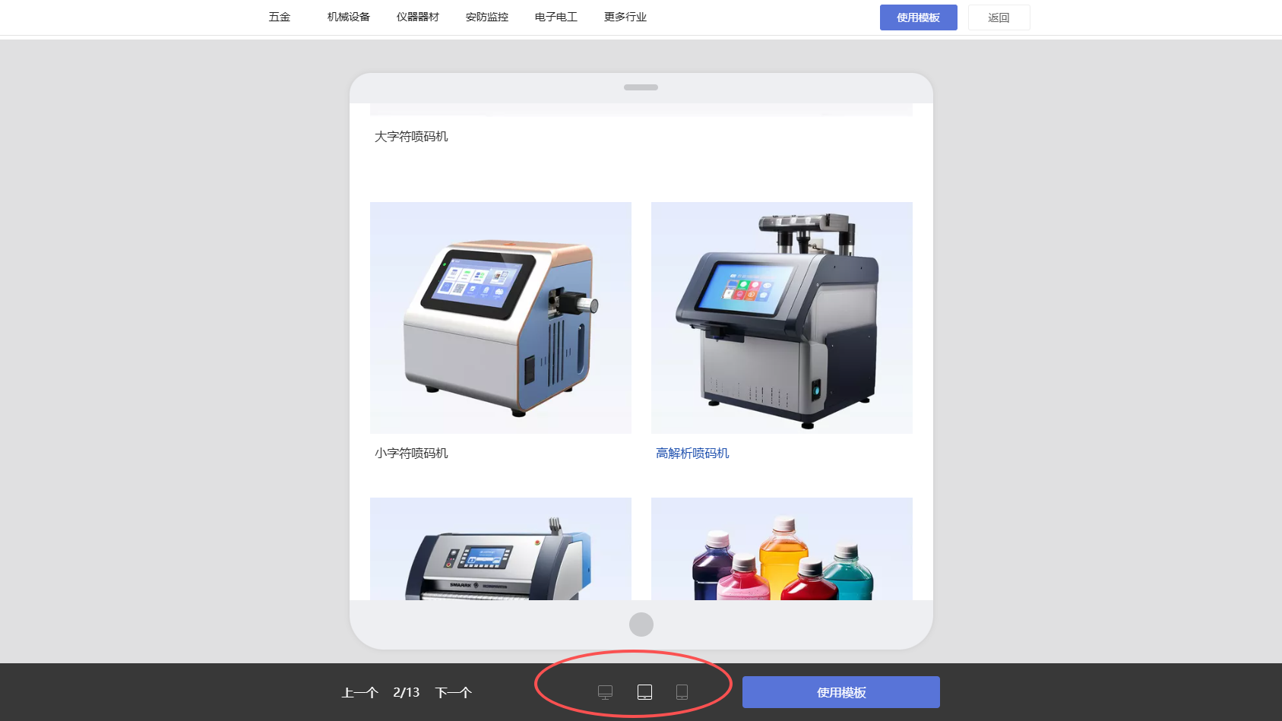Click the top 使用模板 button
This screenshot has width=1282, height=721.
tap(918, 17)
